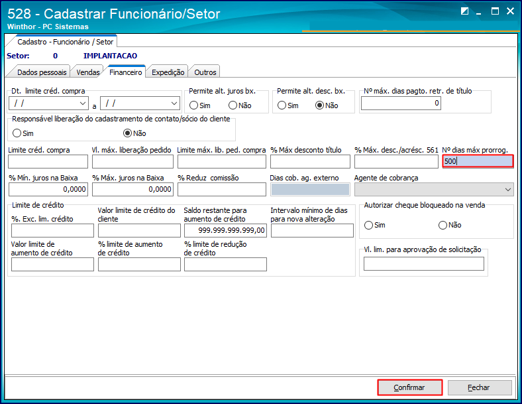The height and width of the screenshot is (404, 522).
Task: Click the Setor: label text
Action: point(18,56)
